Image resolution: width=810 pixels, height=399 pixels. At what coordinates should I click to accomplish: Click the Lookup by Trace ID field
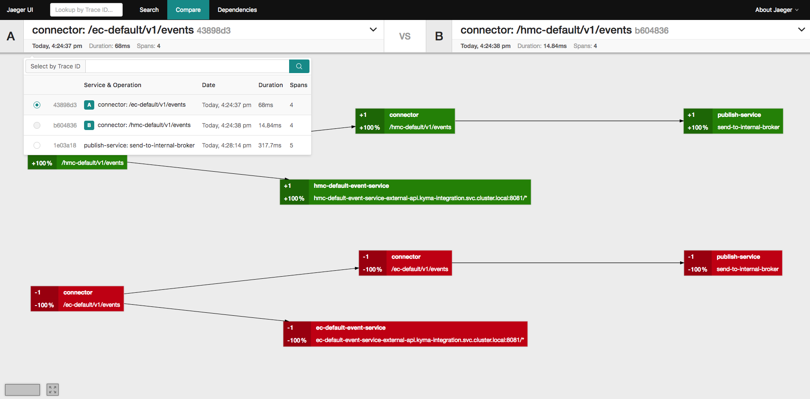click(86, 9)
